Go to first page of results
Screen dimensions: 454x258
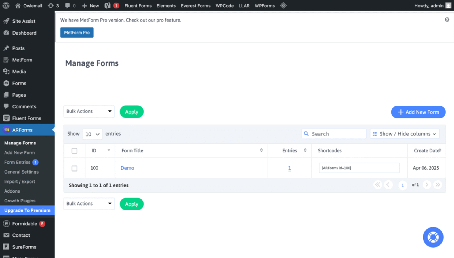point(378,185)
